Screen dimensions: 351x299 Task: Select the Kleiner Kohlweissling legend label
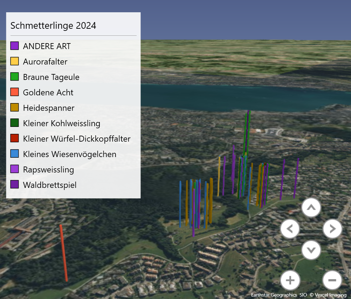point(62,123)
